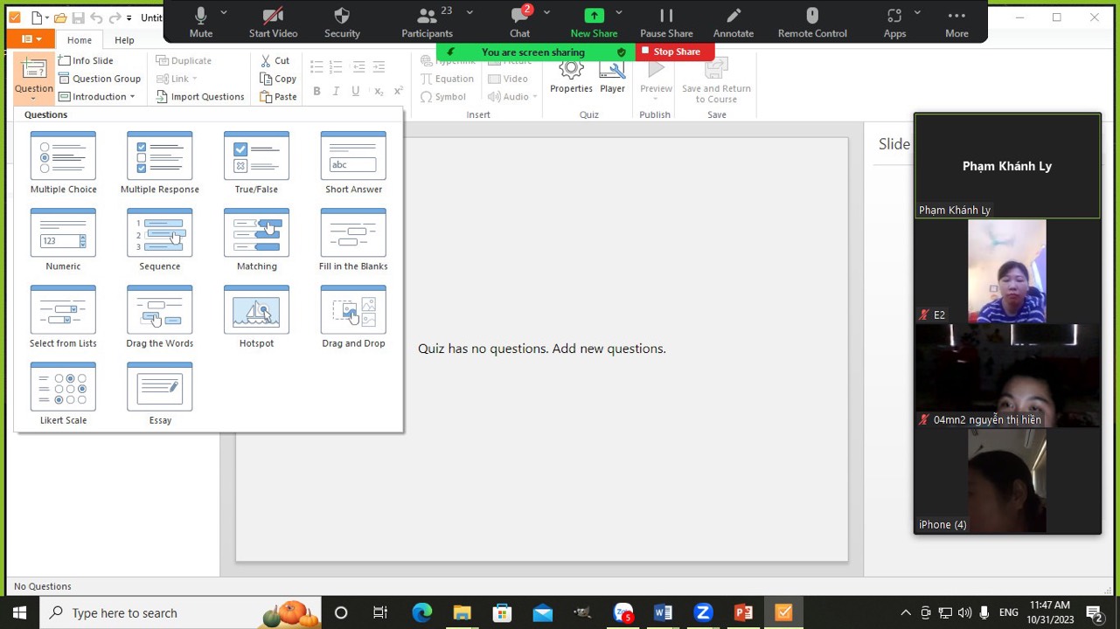Add a Hotspot question
This screenshot has width=1120, height=629.
pyautogui.click(x=256, y=316)
